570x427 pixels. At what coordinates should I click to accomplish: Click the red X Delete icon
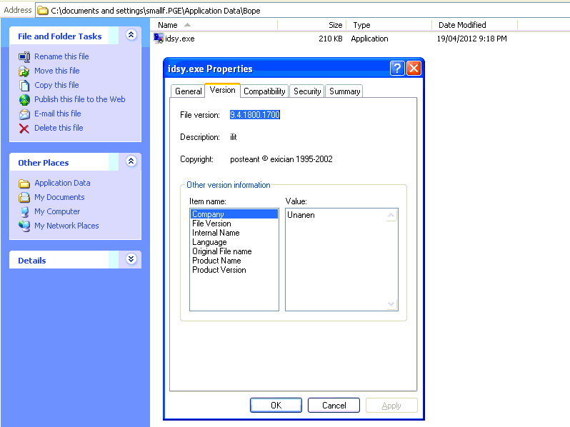[x=24, y=129]
